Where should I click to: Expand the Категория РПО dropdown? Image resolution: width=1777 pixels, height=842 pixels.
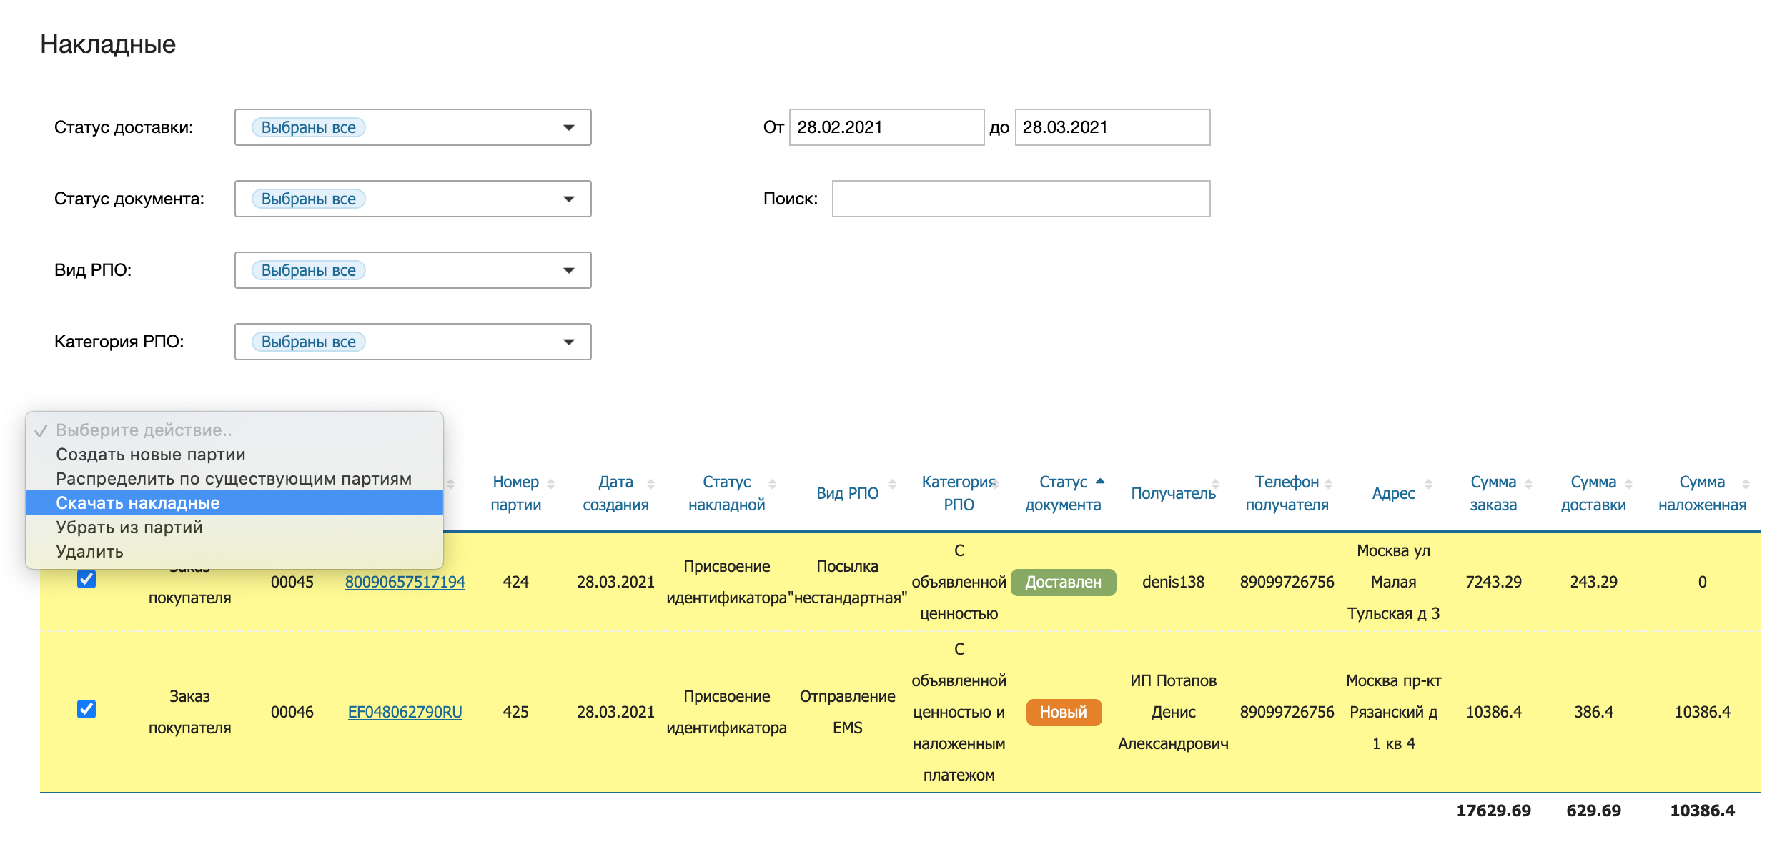tap(568, 342)
